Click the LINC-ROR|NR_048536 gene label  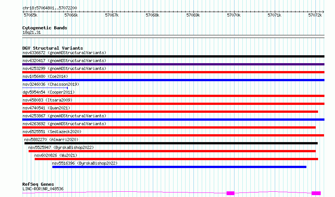click(x=43, y=189)
